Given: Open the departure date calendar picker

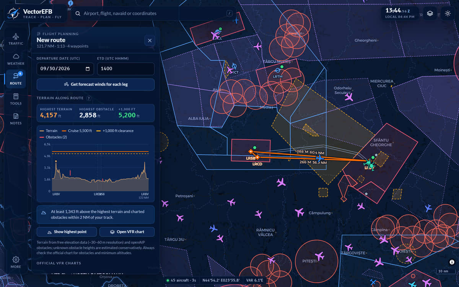Looking at the screenshot, I should tap(88, 69).
